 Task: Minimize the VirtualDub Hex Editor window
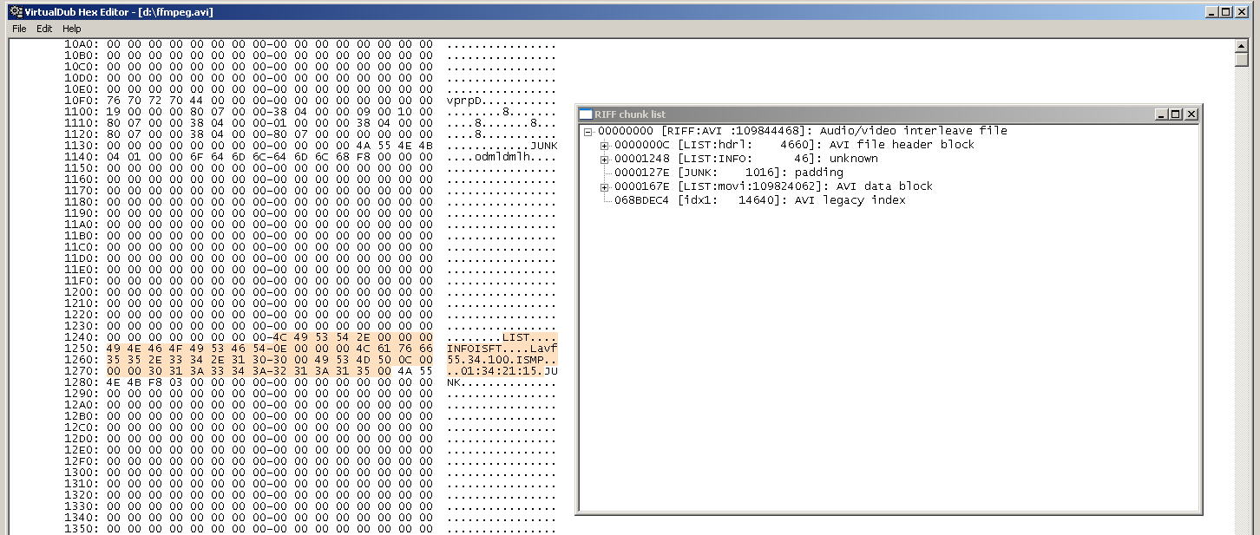pos(1212,12)
